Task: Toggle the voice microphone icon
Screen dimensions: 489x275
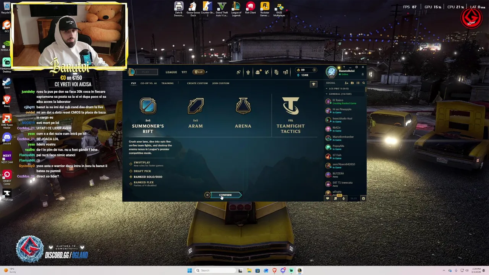Action: click(343, 198)
